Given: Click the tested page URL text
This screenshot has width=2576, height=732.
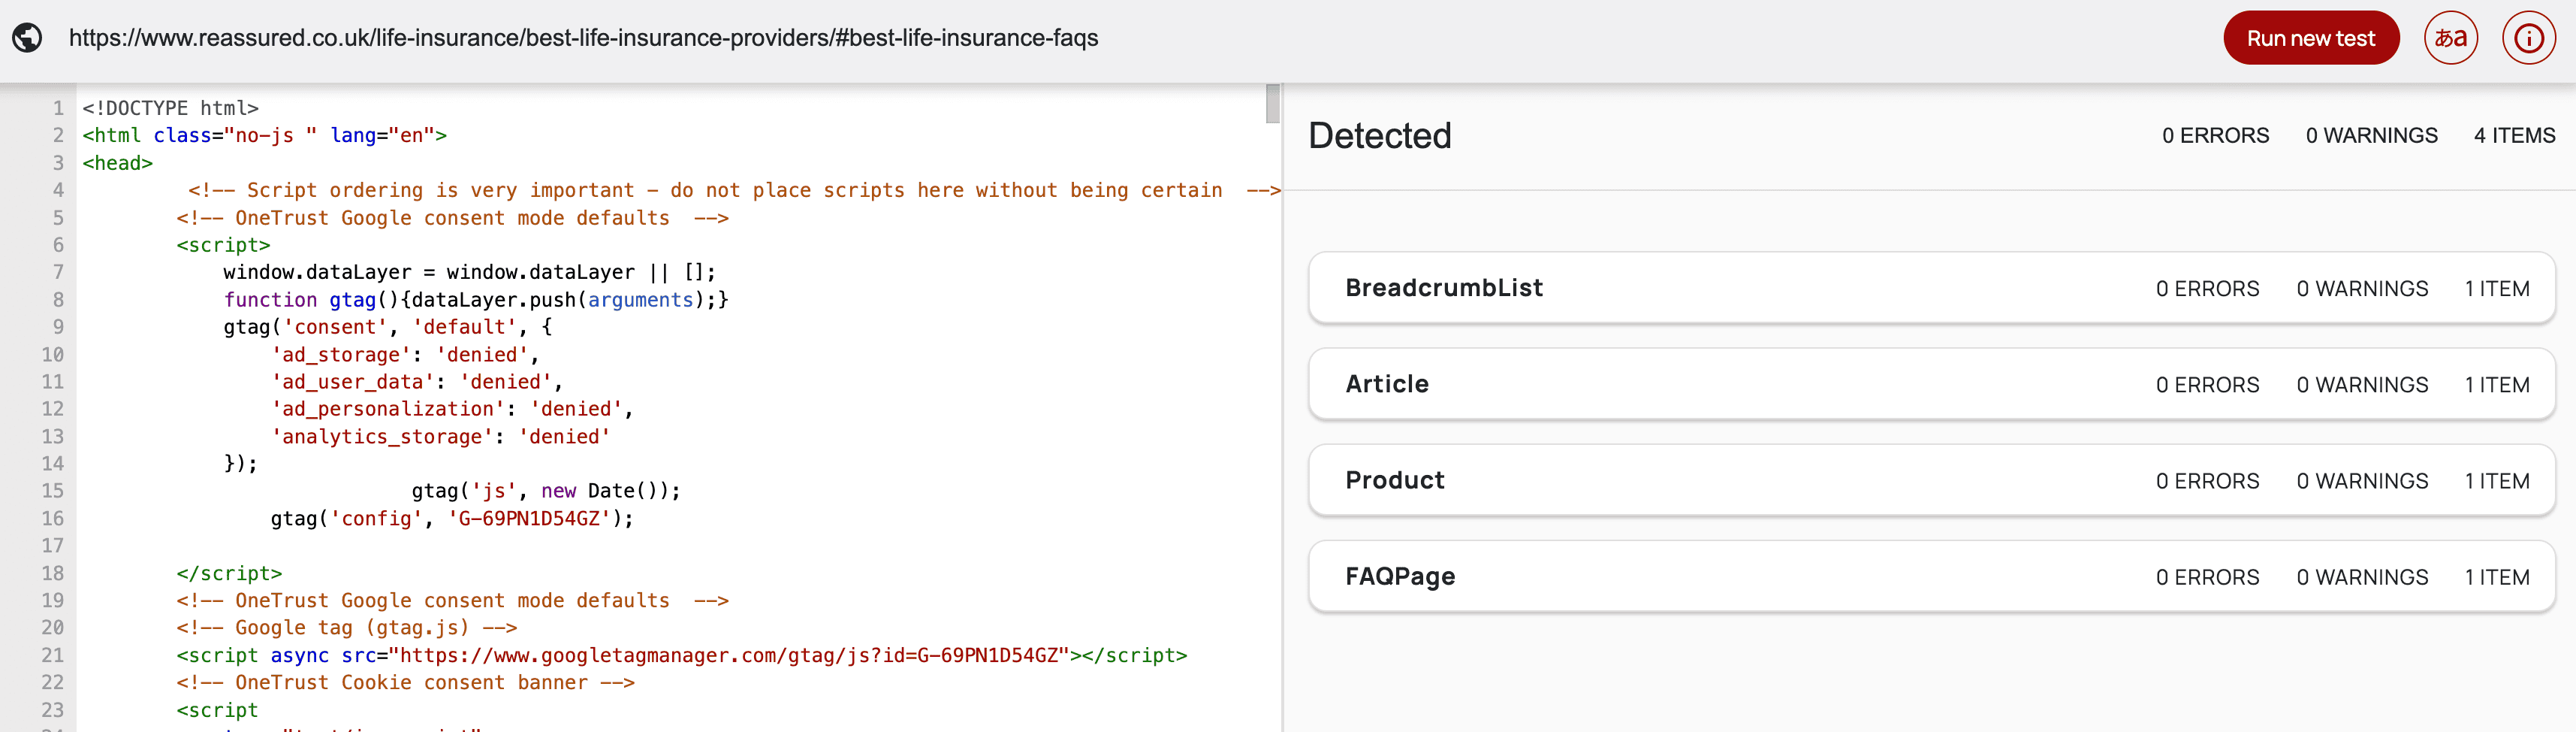Looking at the screenshot, I should coord(583,38).
